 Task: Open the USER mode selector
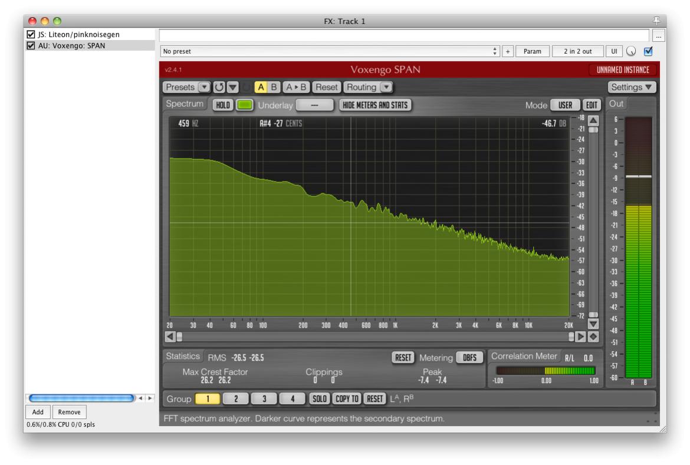click(565, 105)
